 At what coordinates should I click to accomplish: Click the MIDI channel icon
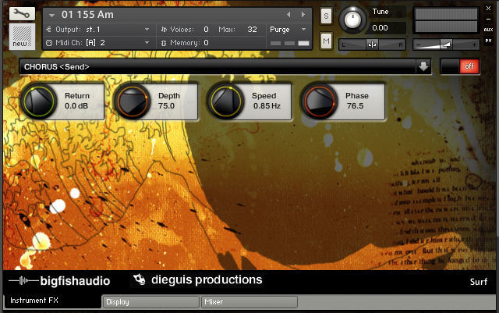coord(49,43)
